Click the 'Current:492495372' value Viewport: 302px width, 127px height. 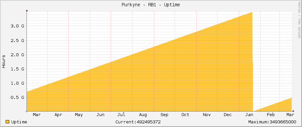point(138,122)
